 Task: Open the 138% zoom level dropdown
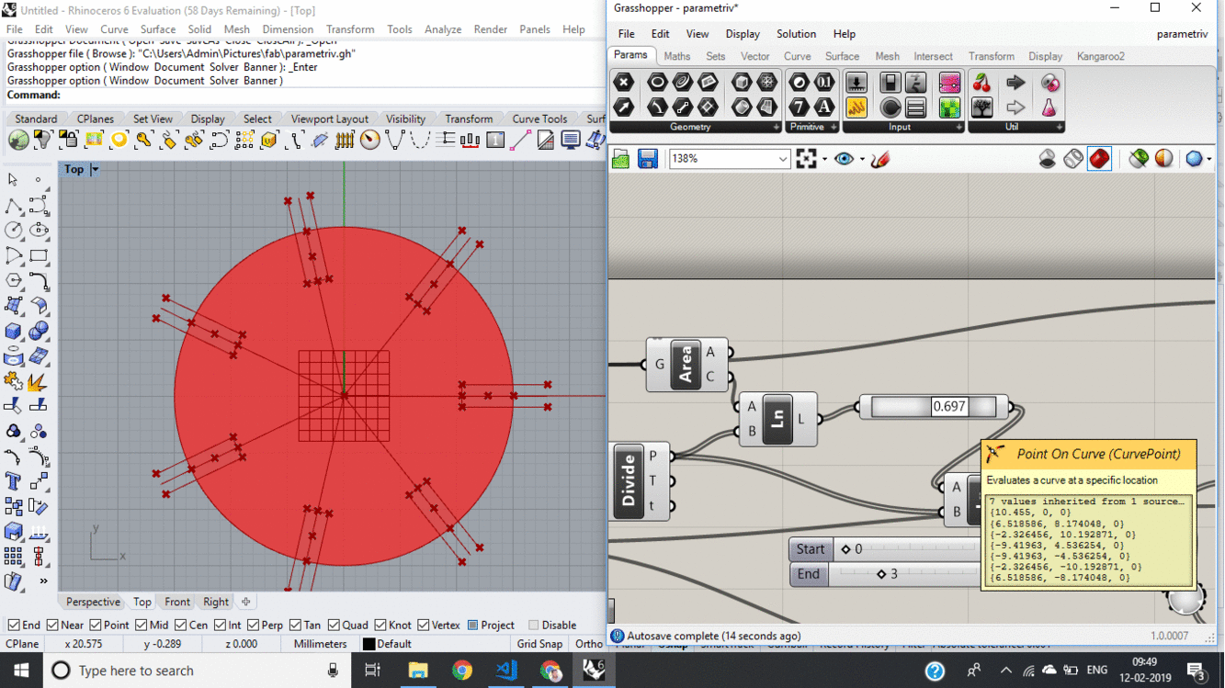[782, 159]
